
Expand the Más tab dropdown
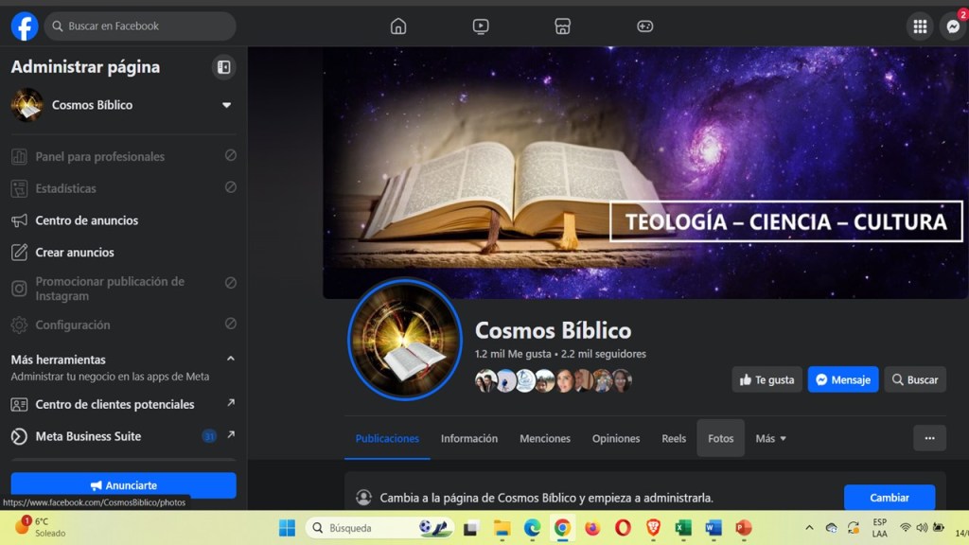click(770, 439)
